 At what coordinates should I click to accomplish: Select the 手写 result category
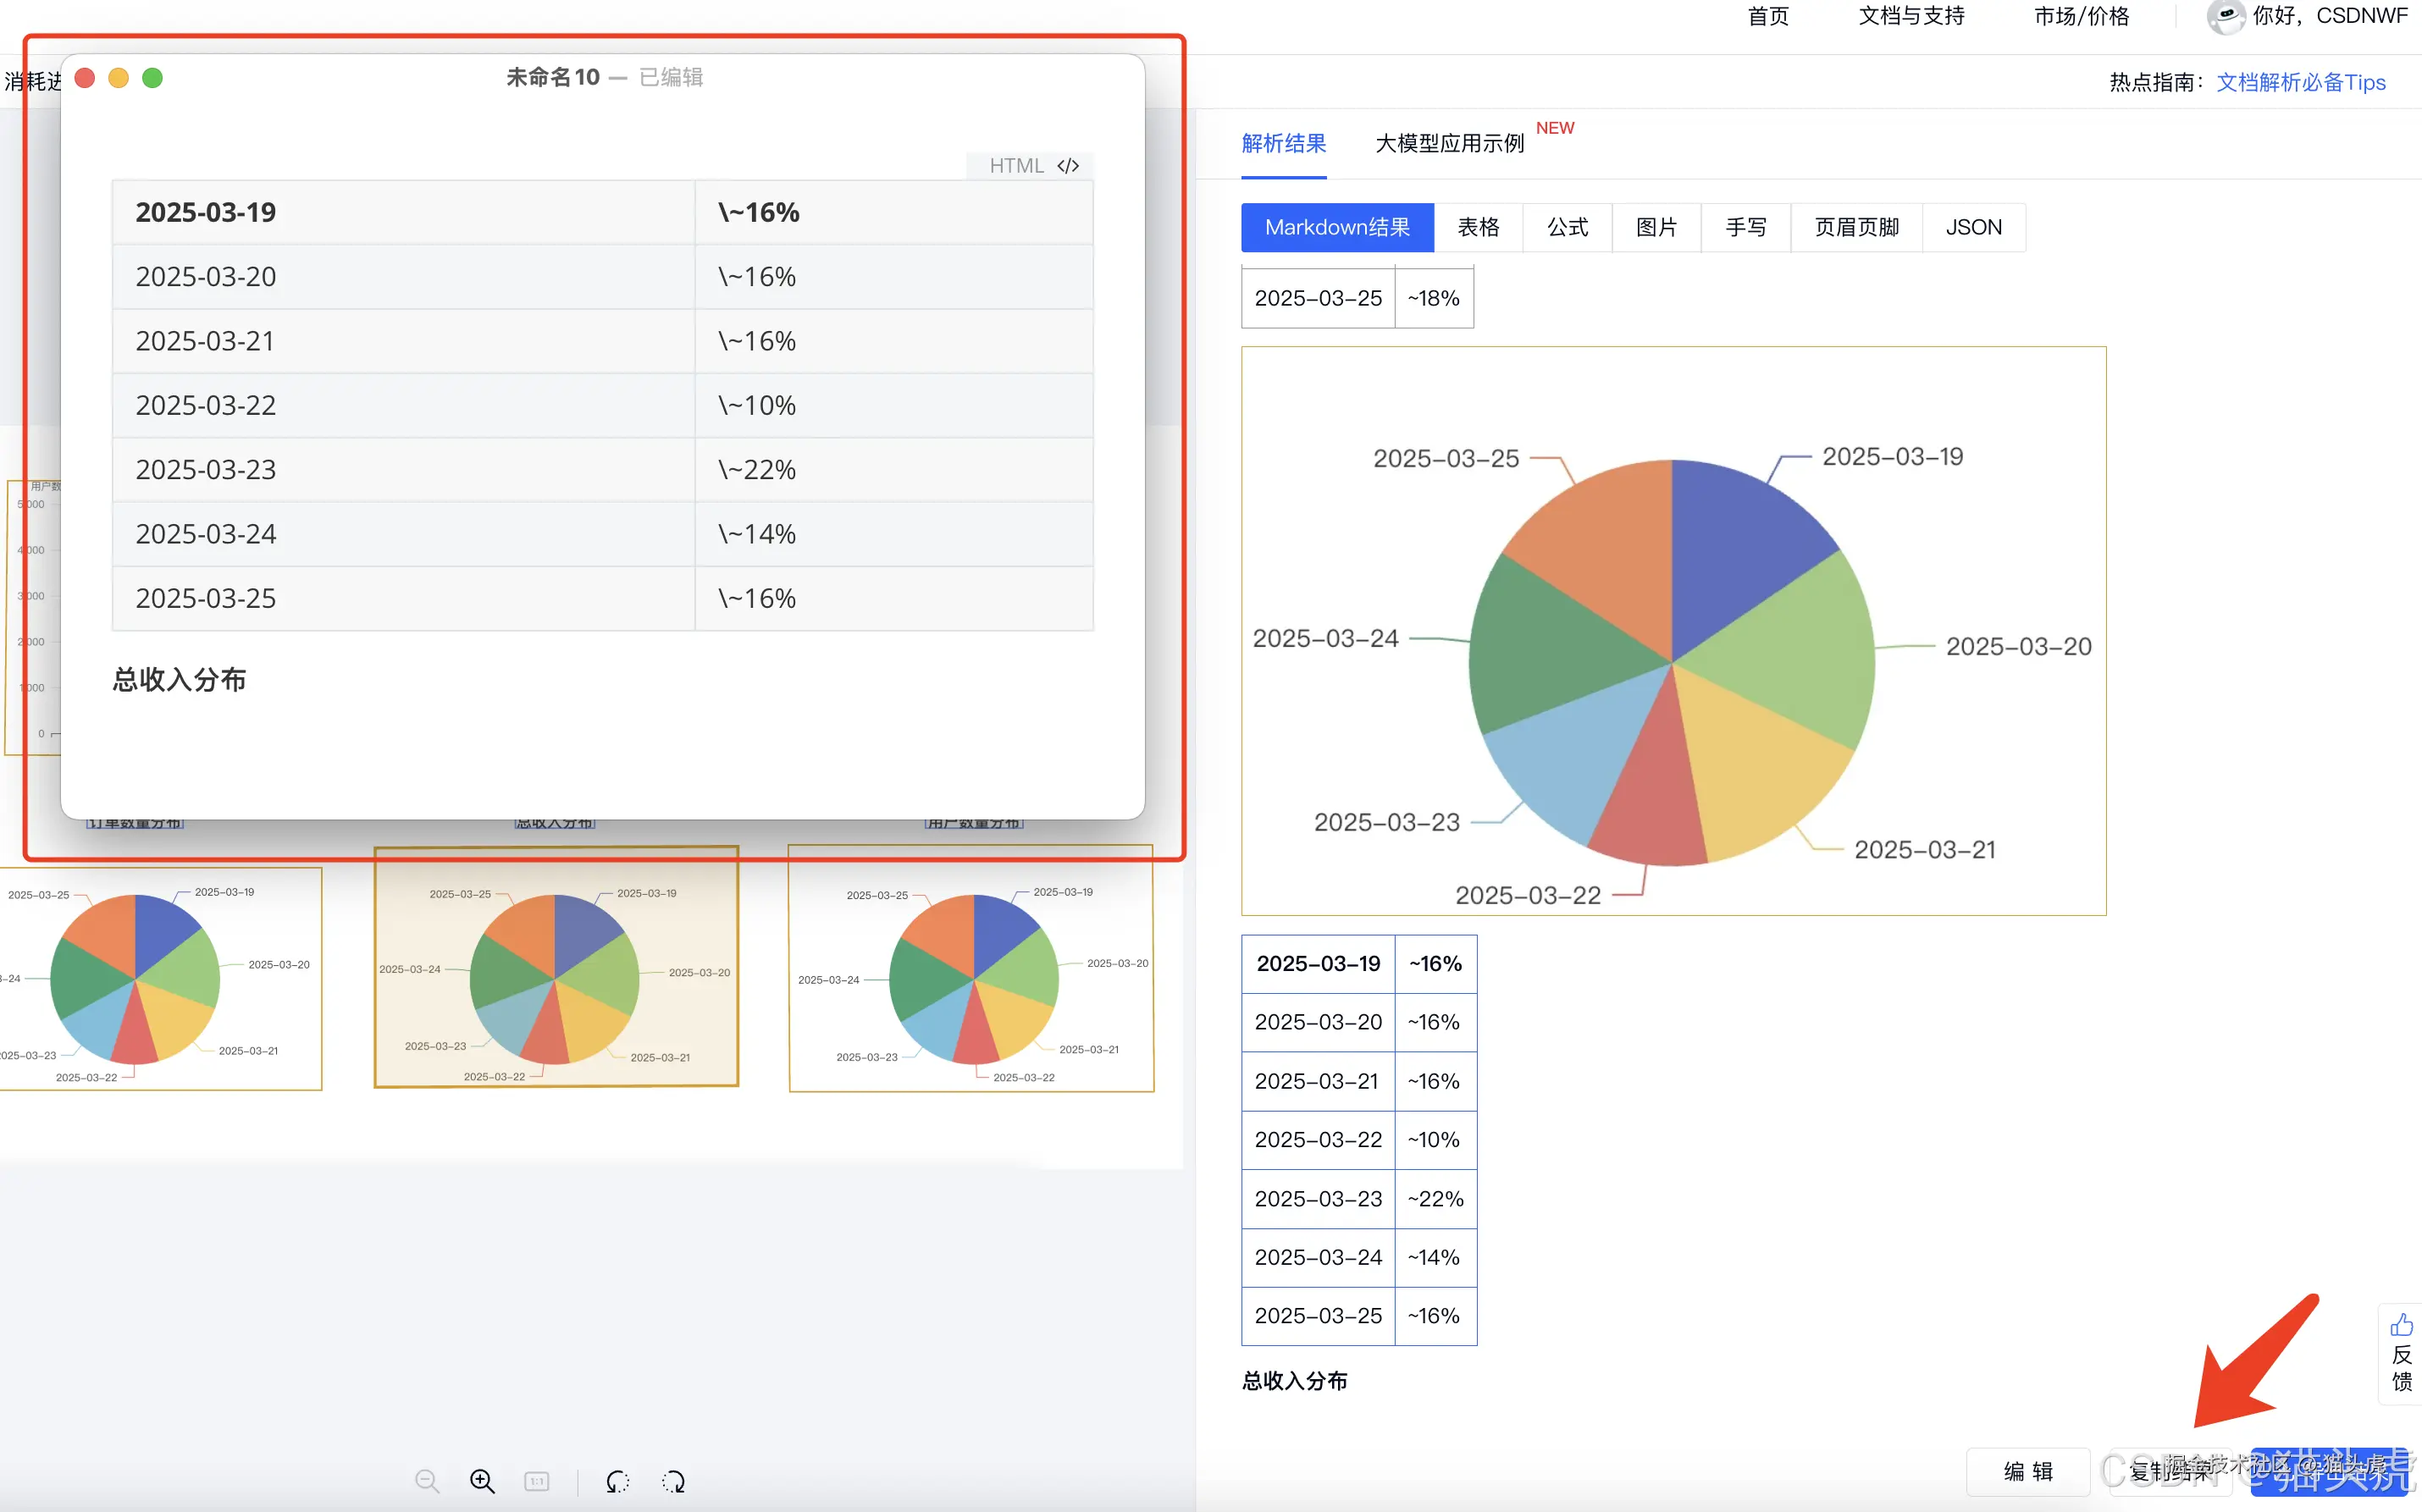(1745, 227)
